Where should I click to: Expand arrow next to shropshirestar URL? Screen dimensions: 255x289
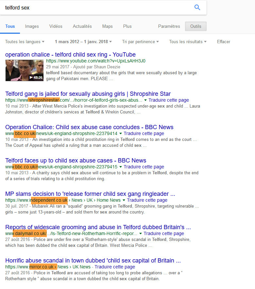click(x=145, y=100)
